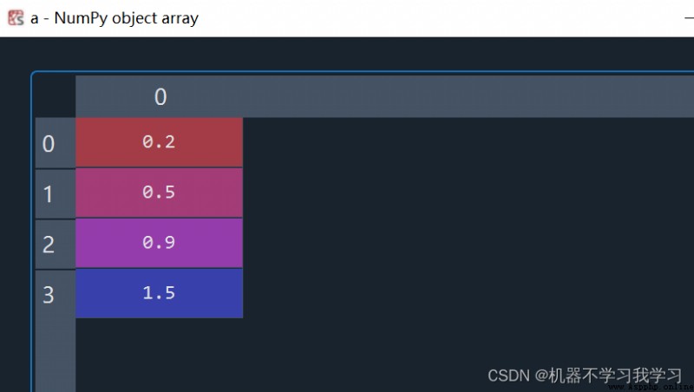Select row header 0
694x392 pixels.
click(56, 143)
